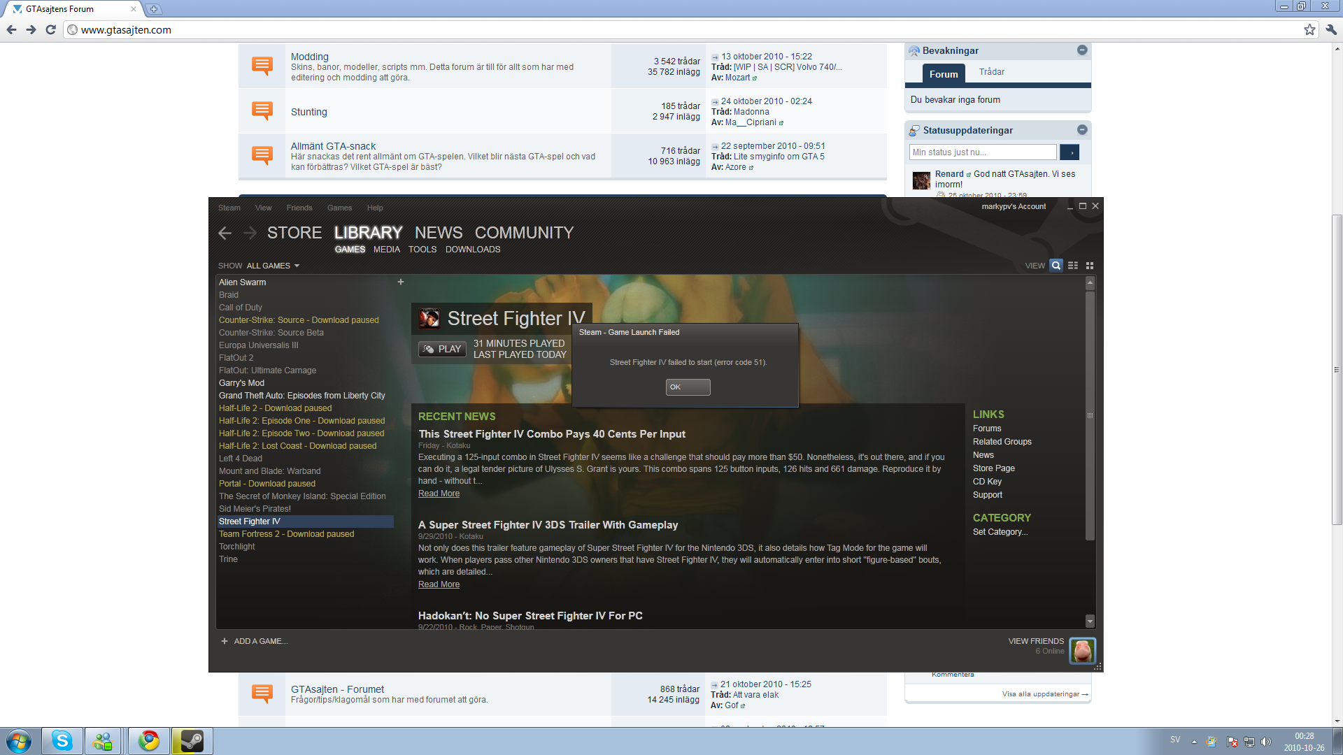
Task: Go to the Steam COMMUNITY section
Action: pos(524,233)
